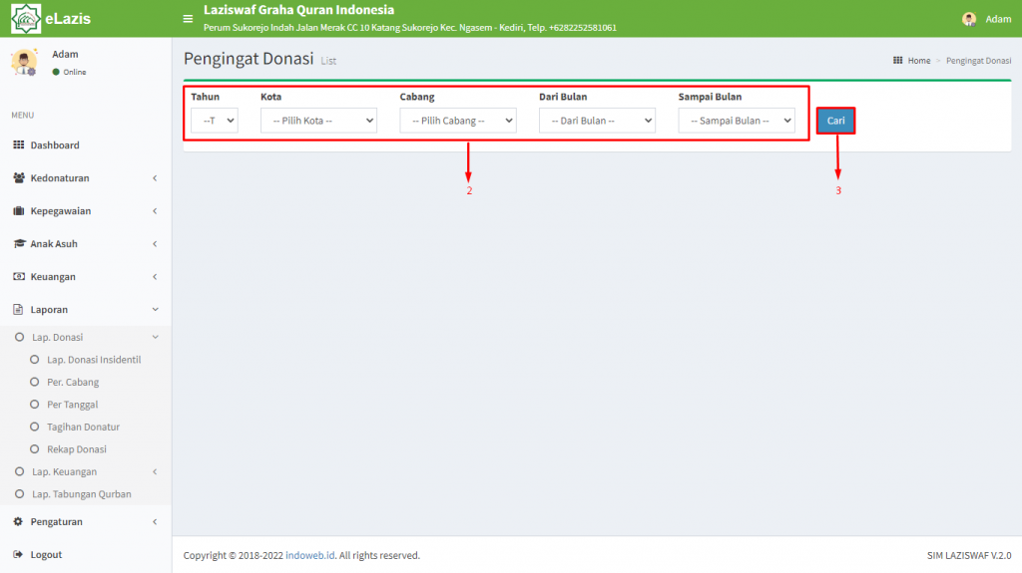The height and width of the screenshot is (573, 1022).
Task: Click the Home breadcrumb link
Action: (919, 61)
